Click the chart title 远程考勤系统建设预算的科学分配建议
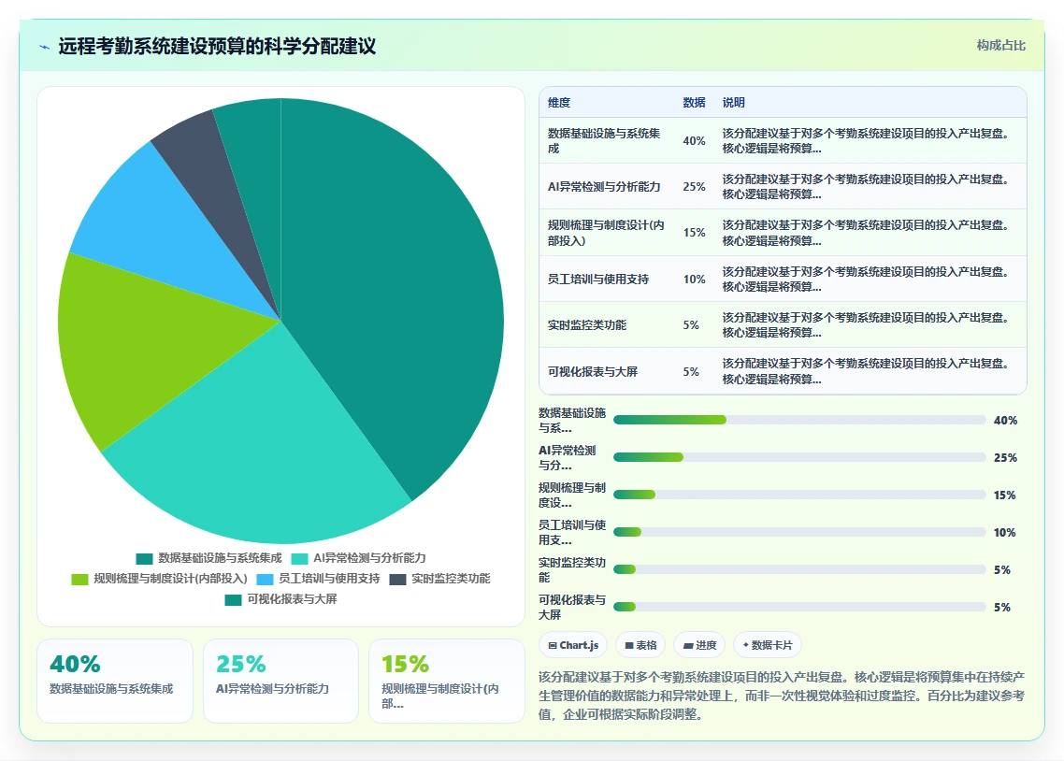The width and height of the screenshot is (1064, 761). point(217,46)
